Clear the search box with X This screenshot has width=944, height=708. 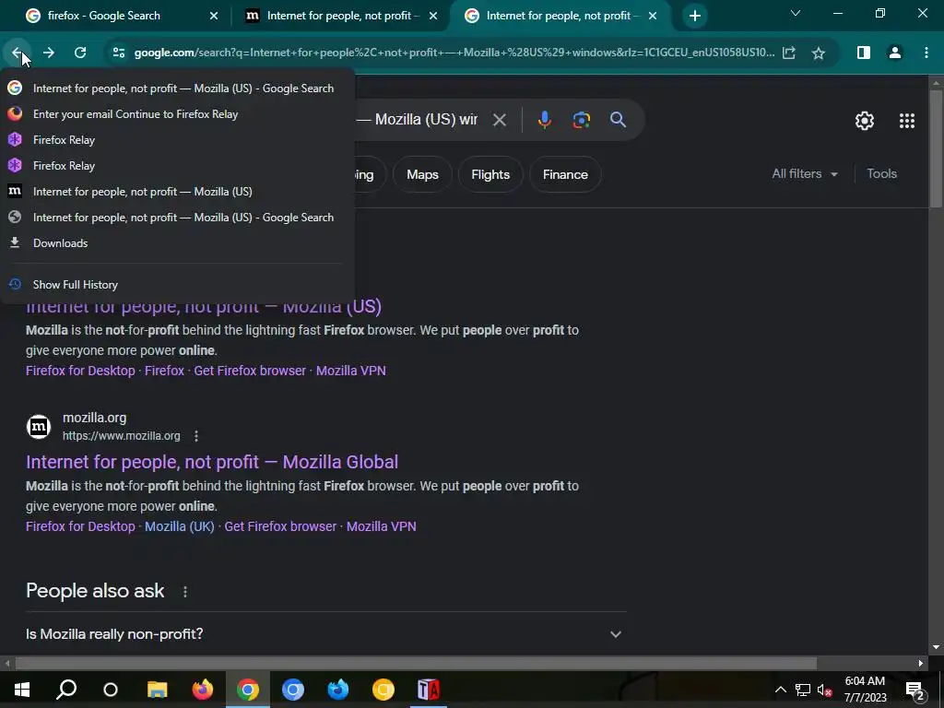pyautogui.click(x=499, y=120)
